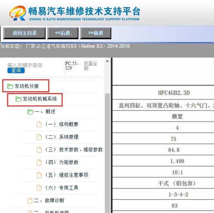Click the blue 查询 search button
This screenshot has width=214, height=213.
[16, 70]
